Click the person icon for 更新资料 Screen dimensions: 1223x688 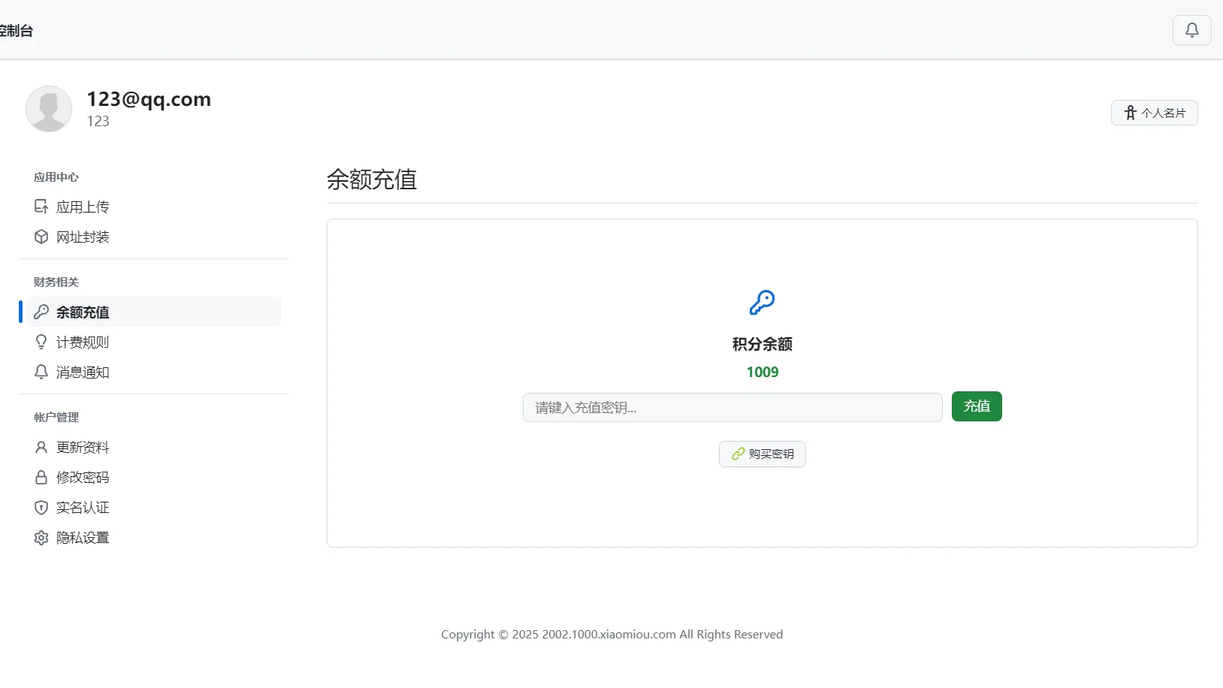coord(41,447)
